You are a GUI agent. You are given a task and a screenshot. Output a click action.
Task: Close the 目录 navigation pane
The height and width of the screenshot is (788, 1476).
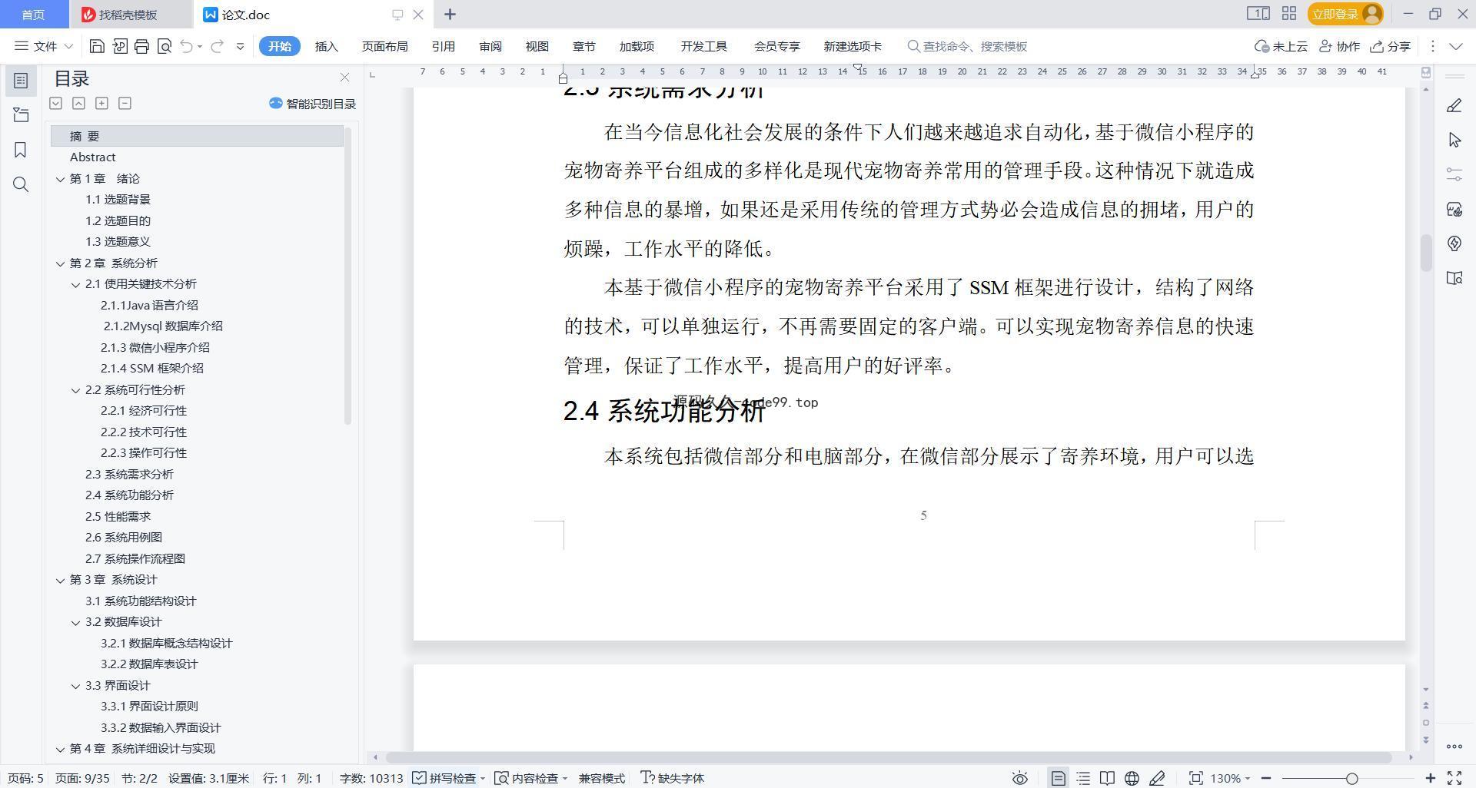click(x=344, y=78)
